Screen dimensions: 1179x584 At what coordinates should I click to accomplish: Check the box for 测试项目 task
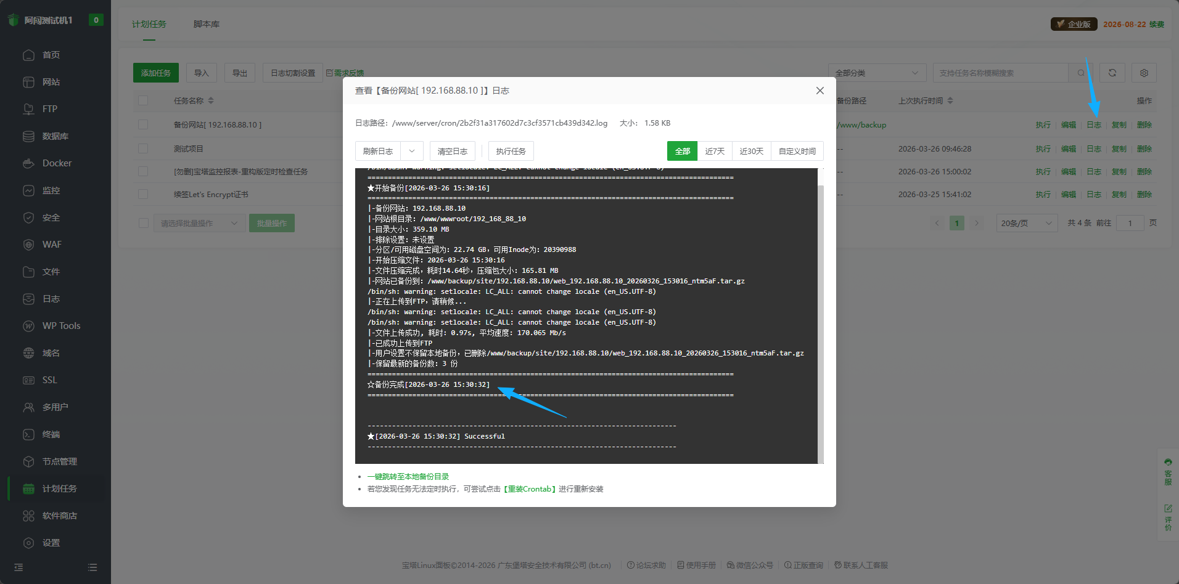coord(143,148)
